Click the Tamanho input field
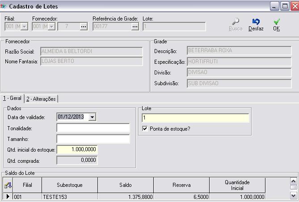Screen dimensions: 299x202 point(93,139)
